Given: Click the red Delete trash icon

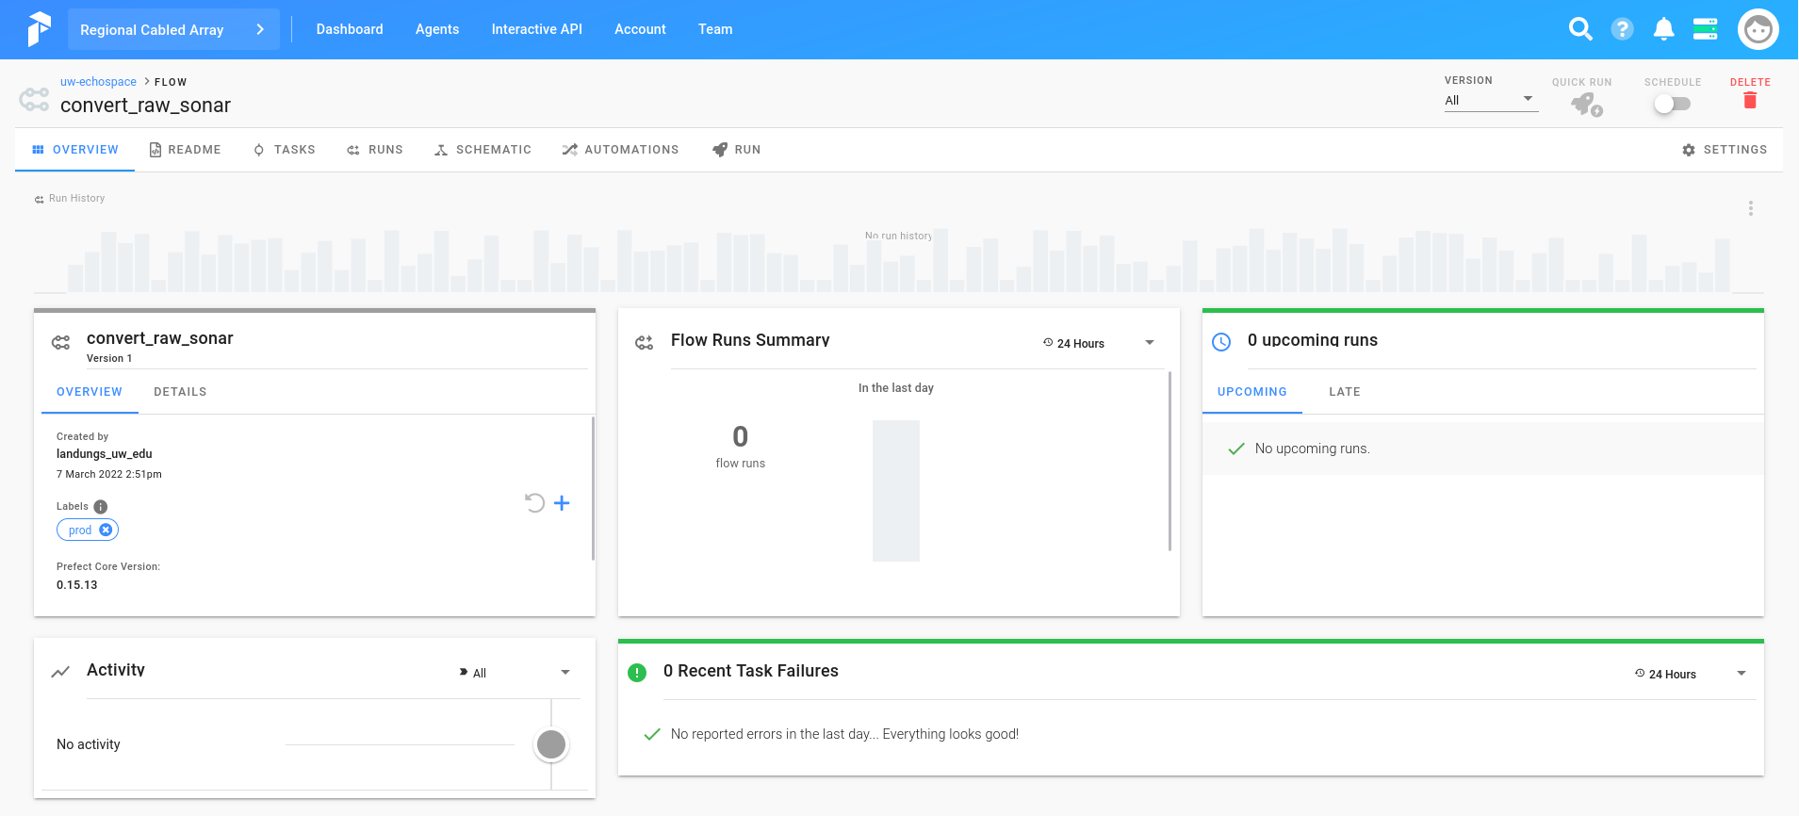Looking at the screenshot, I should [x=1750, y=101].
